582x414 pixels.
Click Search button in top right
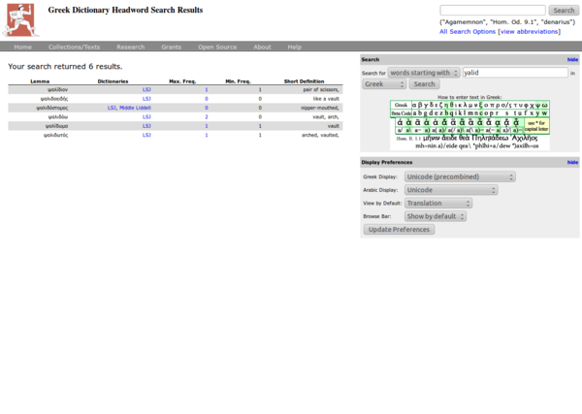point(564,11)
